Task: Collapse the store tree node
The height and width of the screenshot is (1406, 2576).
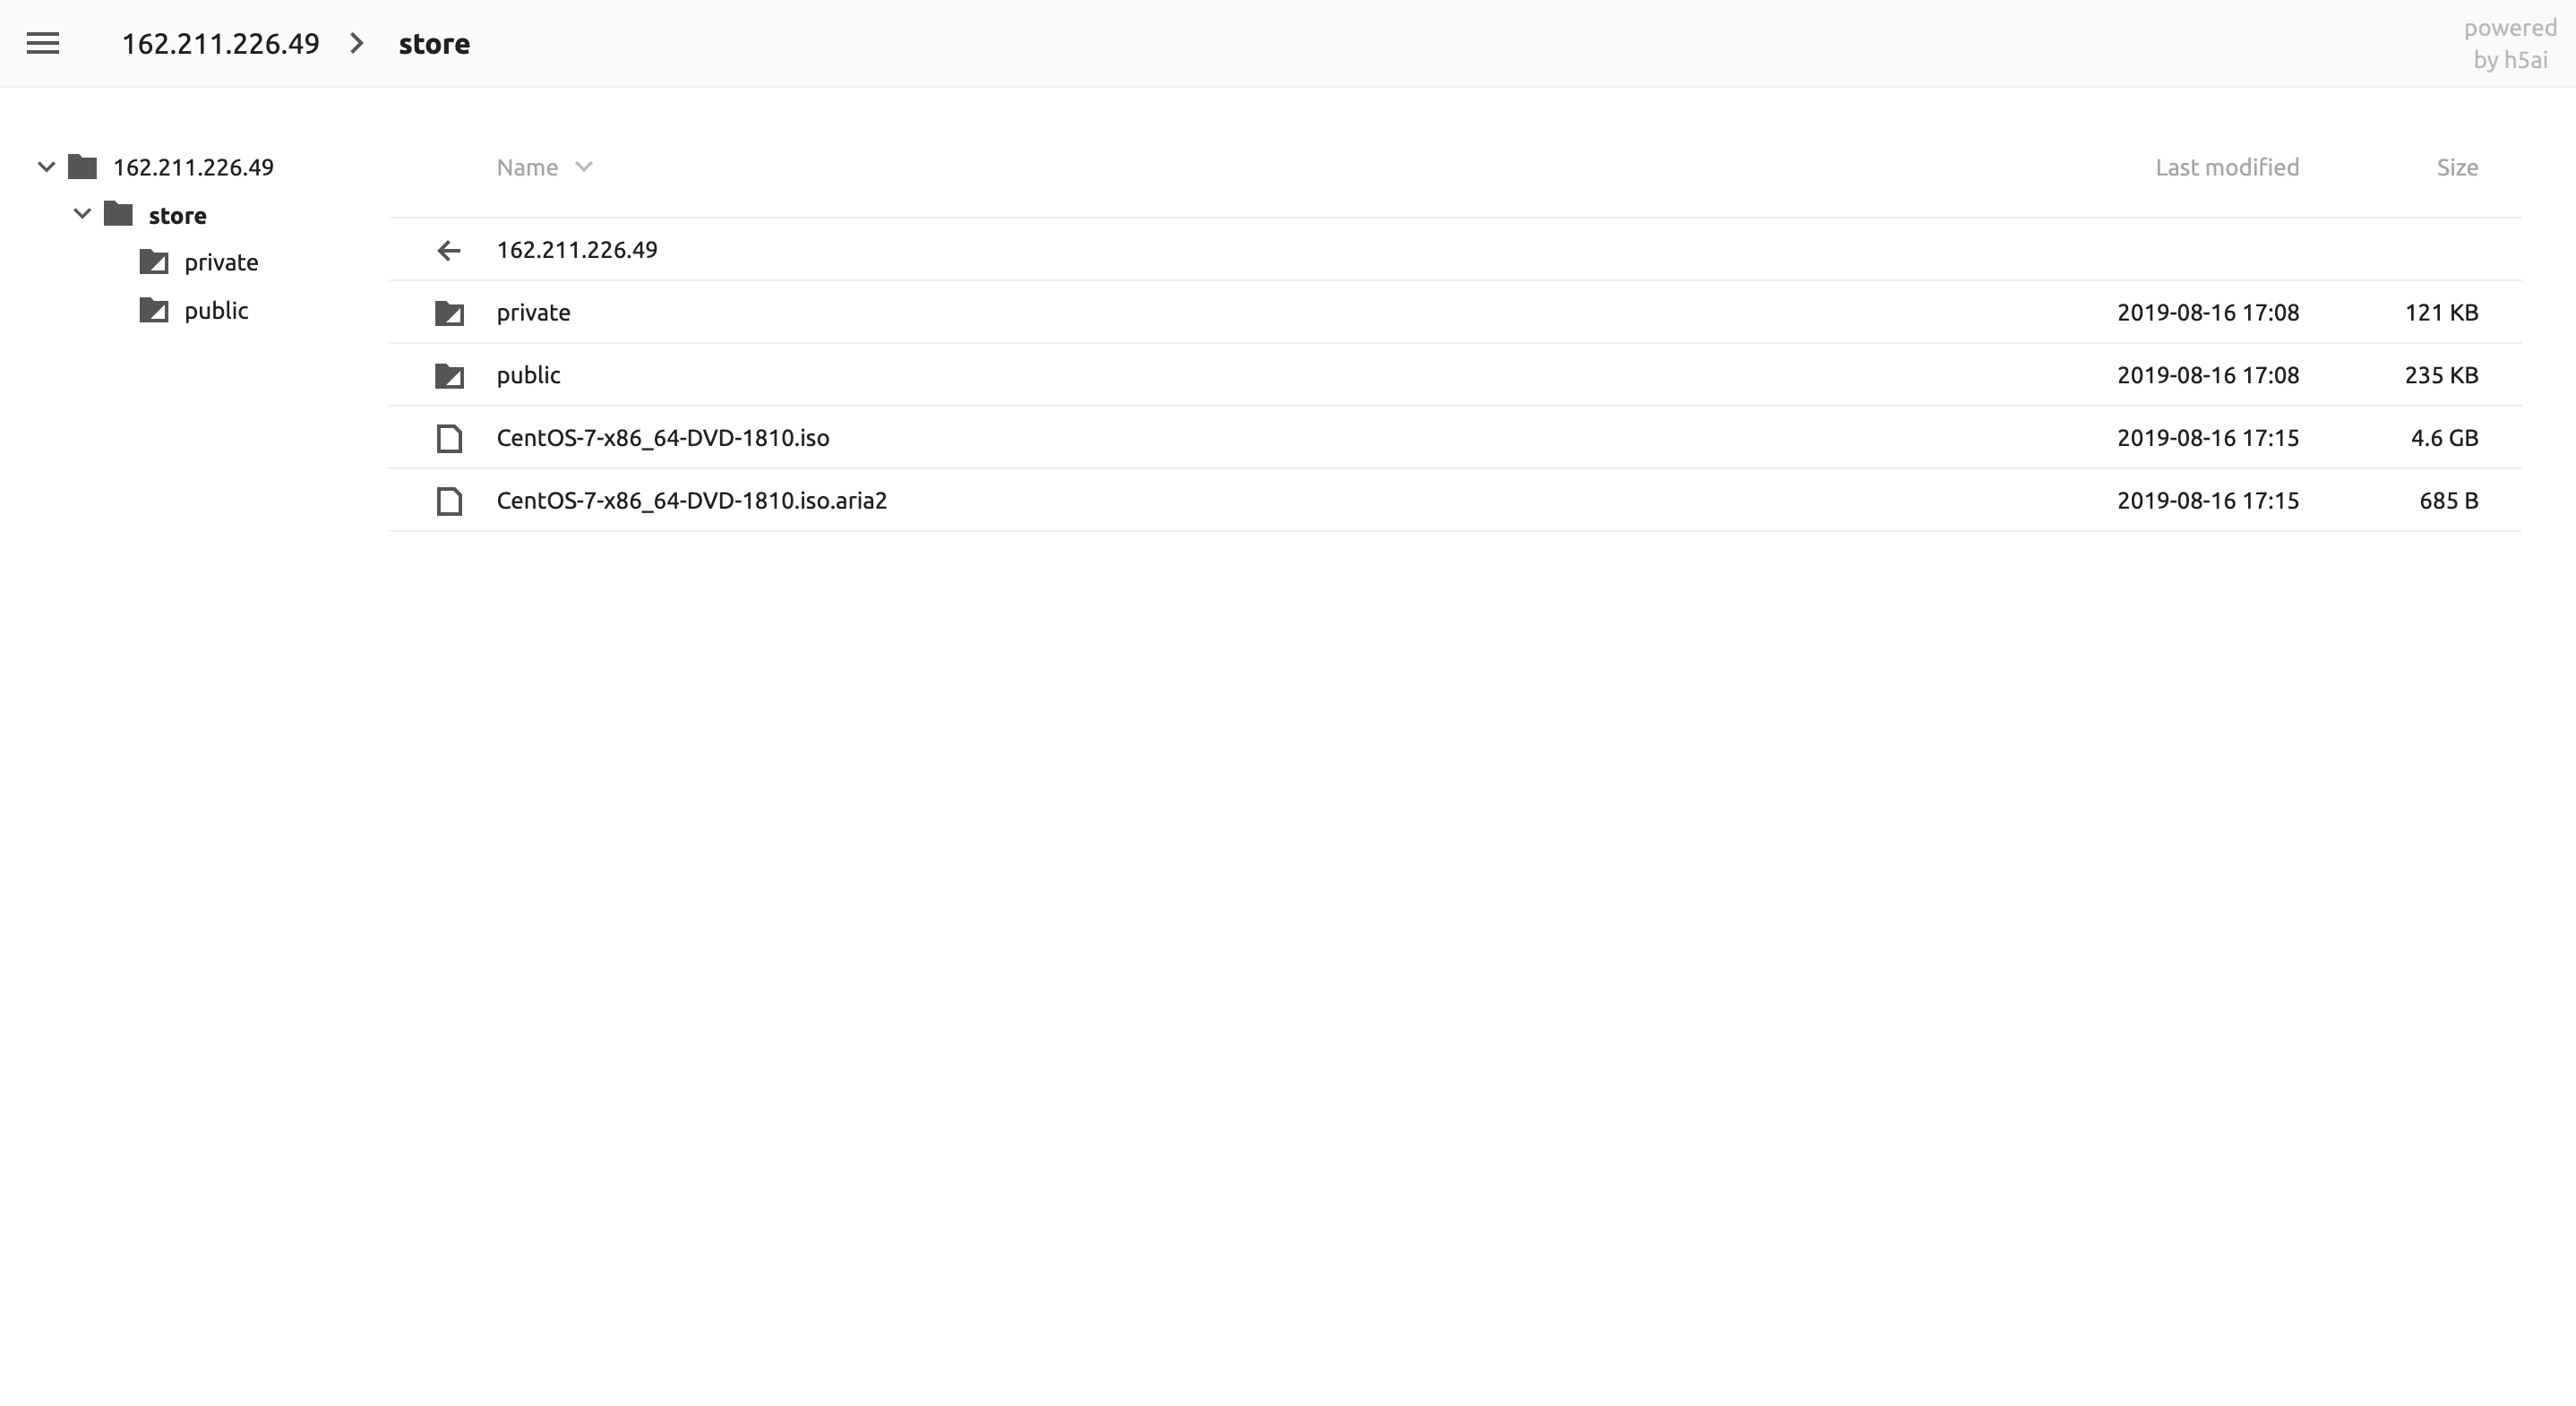Action: 82,213
